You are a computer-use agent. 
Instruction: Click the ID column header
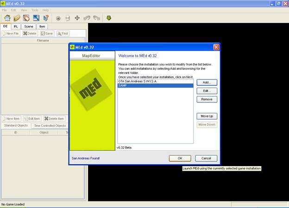click(16, 132)
